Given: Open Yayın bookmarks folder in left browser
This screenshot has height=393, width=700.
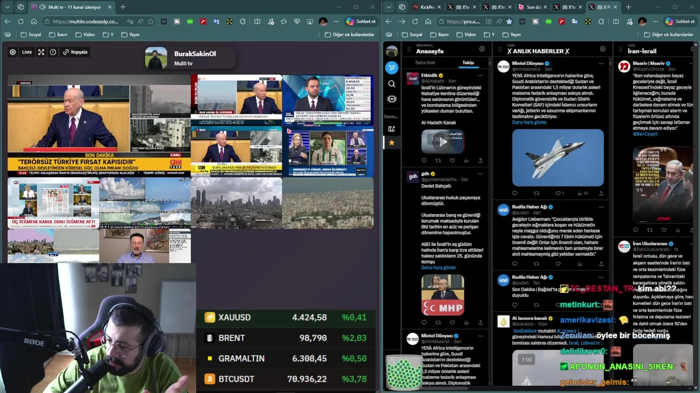Looking at the screenshot, I should pos(130,34).
